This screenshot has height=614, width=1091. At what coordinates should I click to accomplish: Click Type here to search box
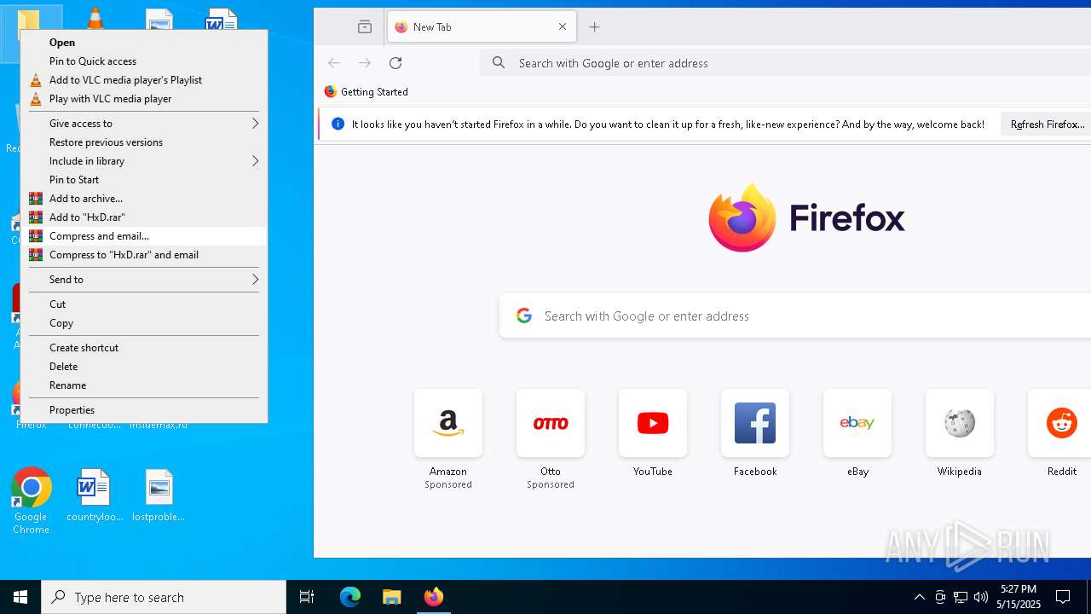(164, 597)
